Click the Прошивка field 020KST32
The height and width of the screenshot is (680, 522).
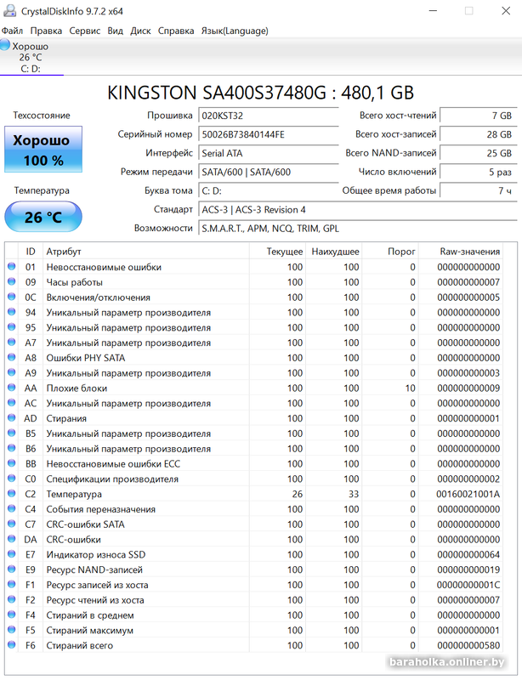[268, 116]
